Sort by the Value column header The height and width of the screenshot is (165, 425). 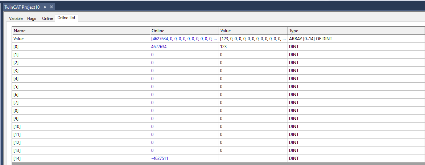[253, 31]
